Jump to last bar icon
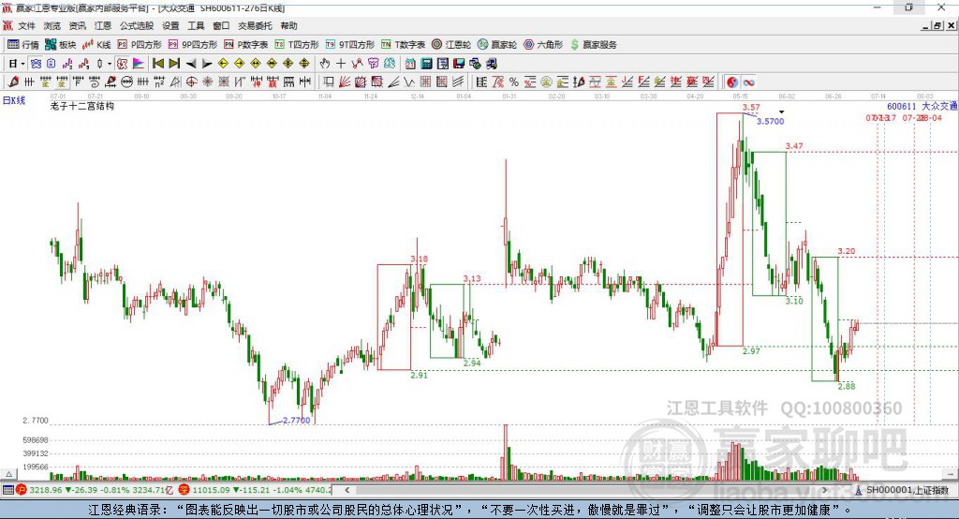The height and width of the screenshot is (519, 959). point(174,64)
